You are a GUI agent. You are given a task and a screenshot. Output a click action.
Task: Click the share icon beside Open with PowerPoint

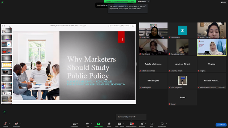point(133,26)
